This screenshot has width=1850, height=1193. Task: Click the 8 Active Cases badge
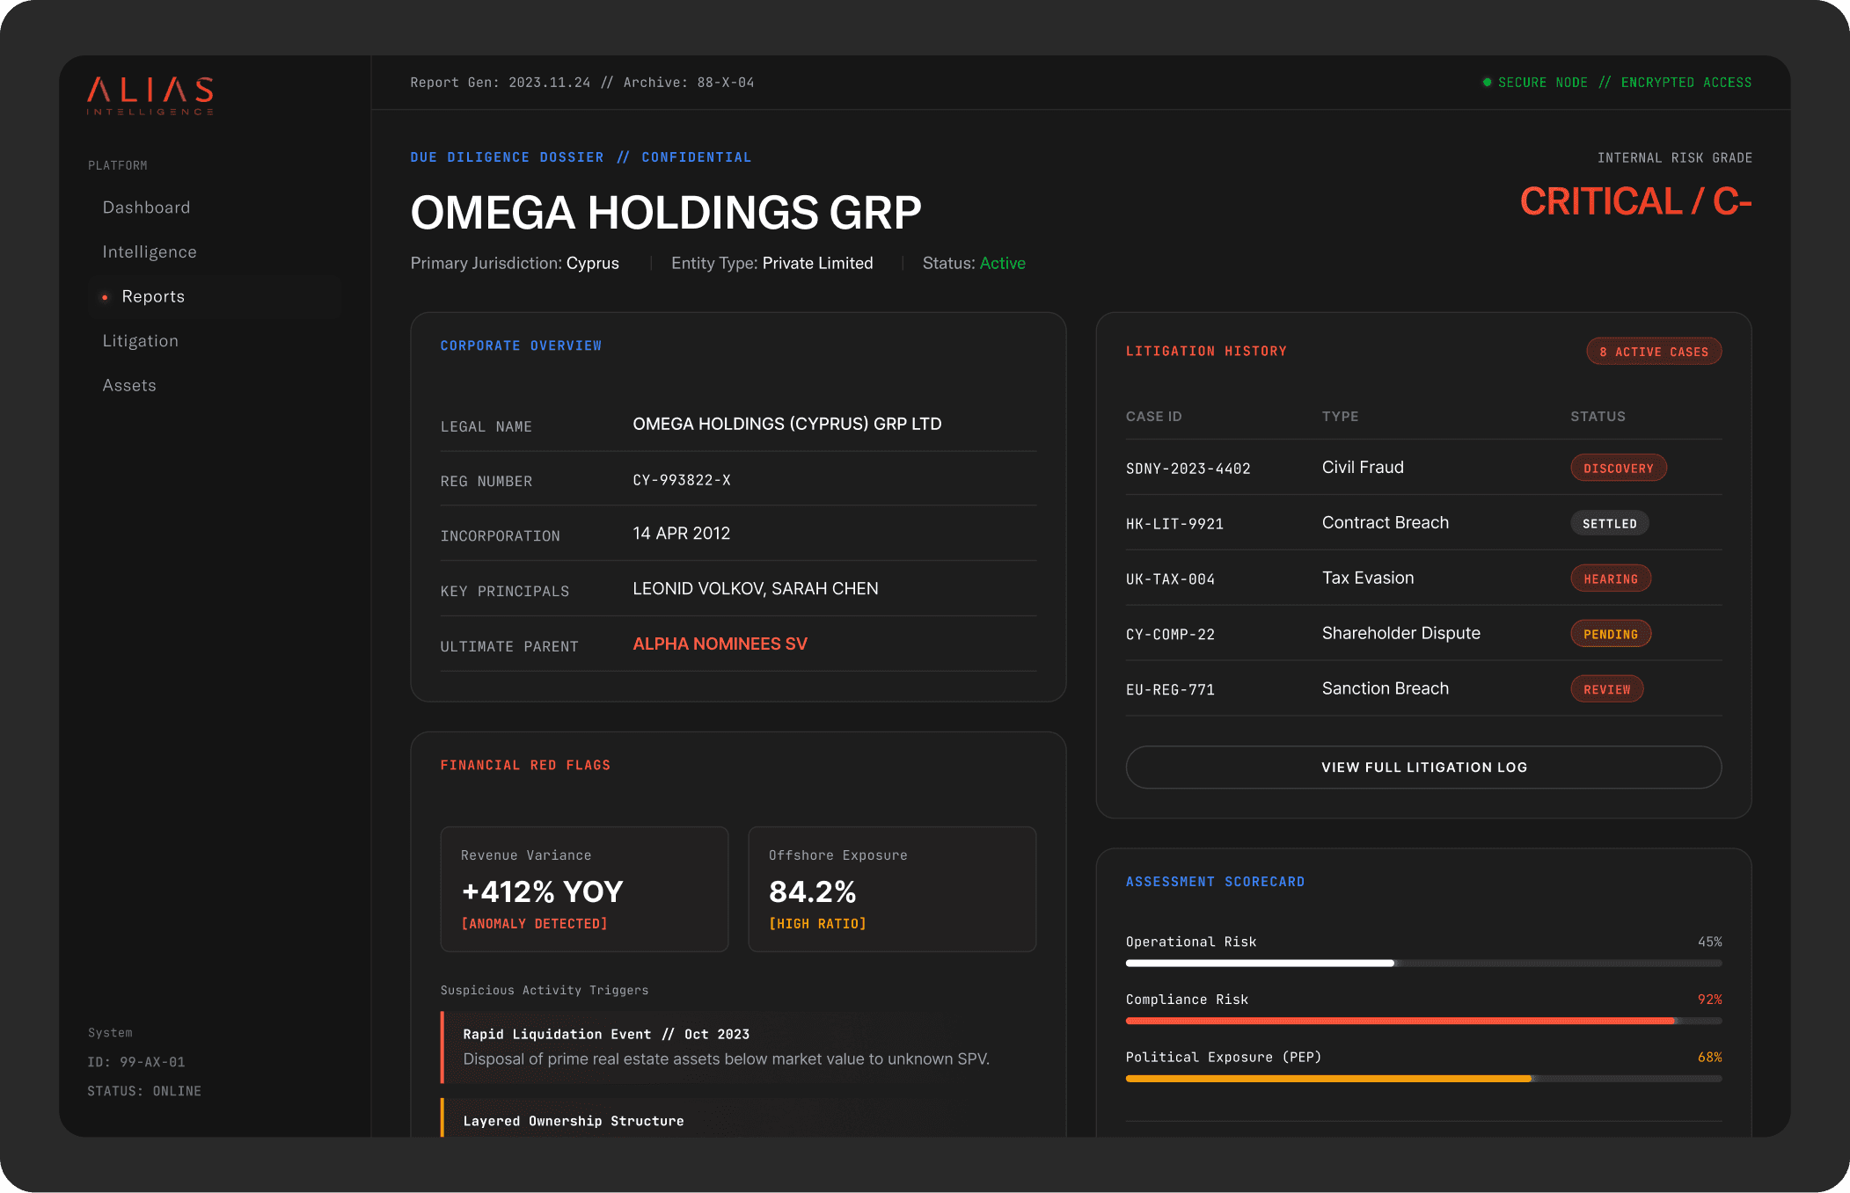click(x=1653, y=352)
